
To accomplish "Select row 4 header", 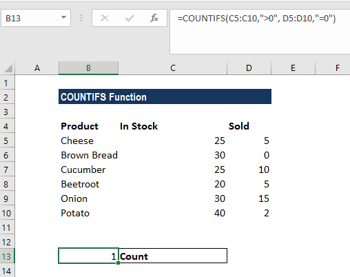I will 7,126.
